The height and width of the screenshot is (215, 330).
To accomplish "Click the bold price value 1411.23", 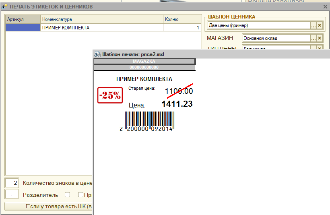I will click(x=177, y=104).
